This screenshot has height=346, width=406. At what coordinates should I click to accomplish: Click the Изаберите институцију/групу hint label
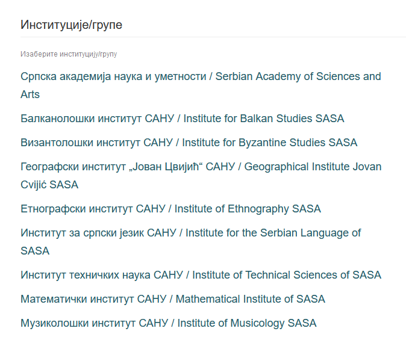coord(69,54)
